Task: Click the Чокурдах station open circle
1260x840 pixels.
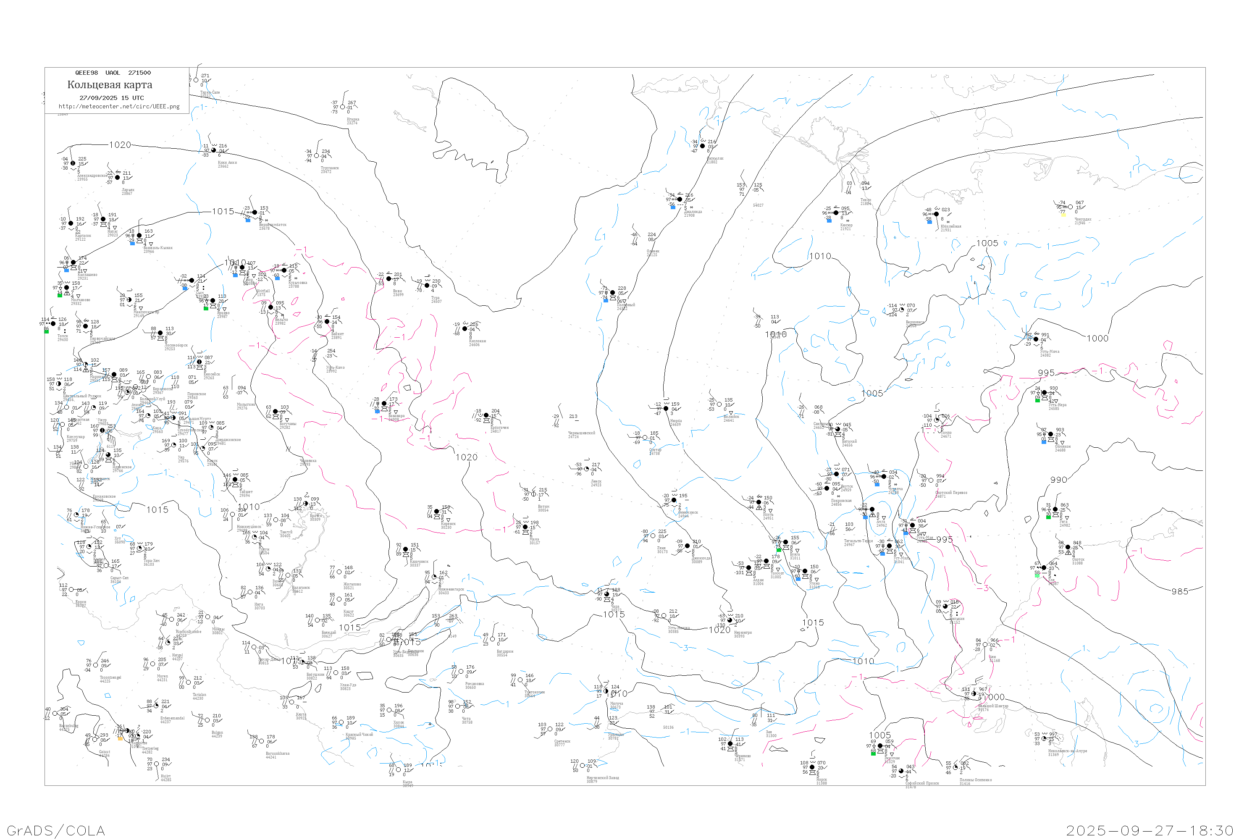Action: pyautogui.click(x=1070, y=207)
